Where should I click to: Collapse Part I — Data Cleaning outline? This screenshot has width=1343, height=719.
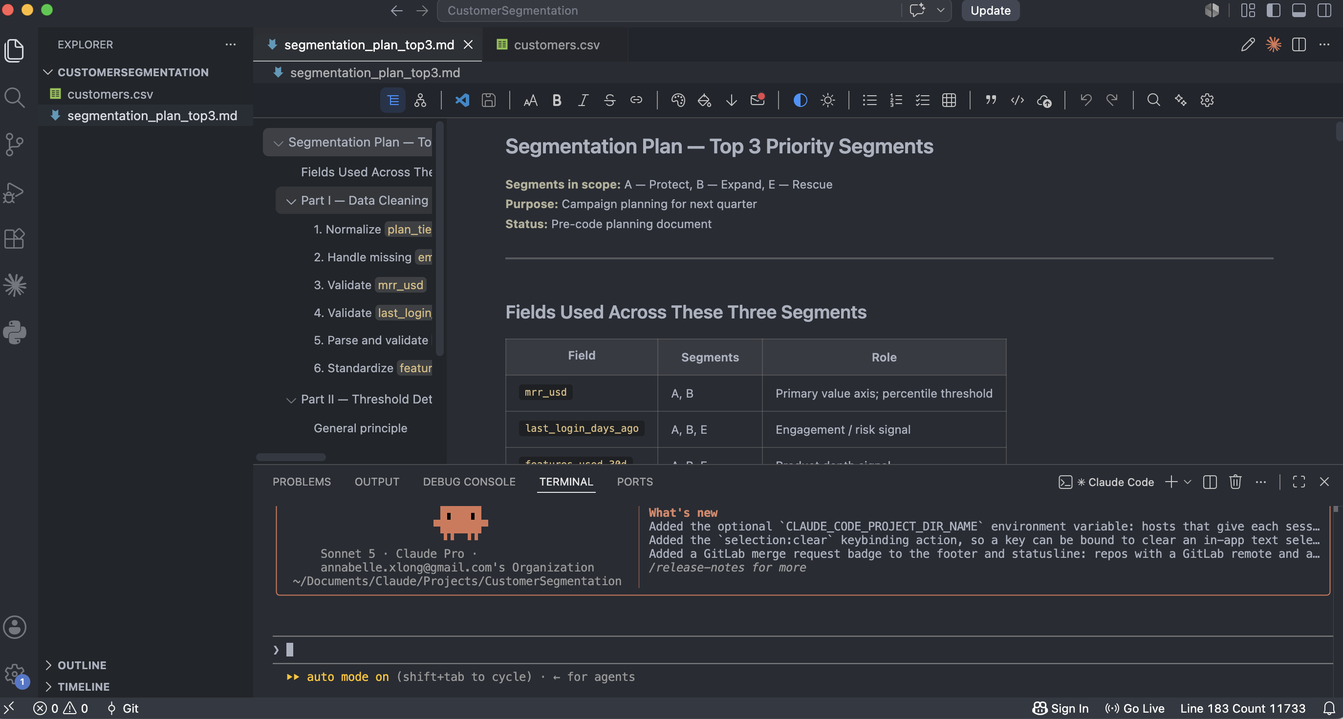point(291,201)
